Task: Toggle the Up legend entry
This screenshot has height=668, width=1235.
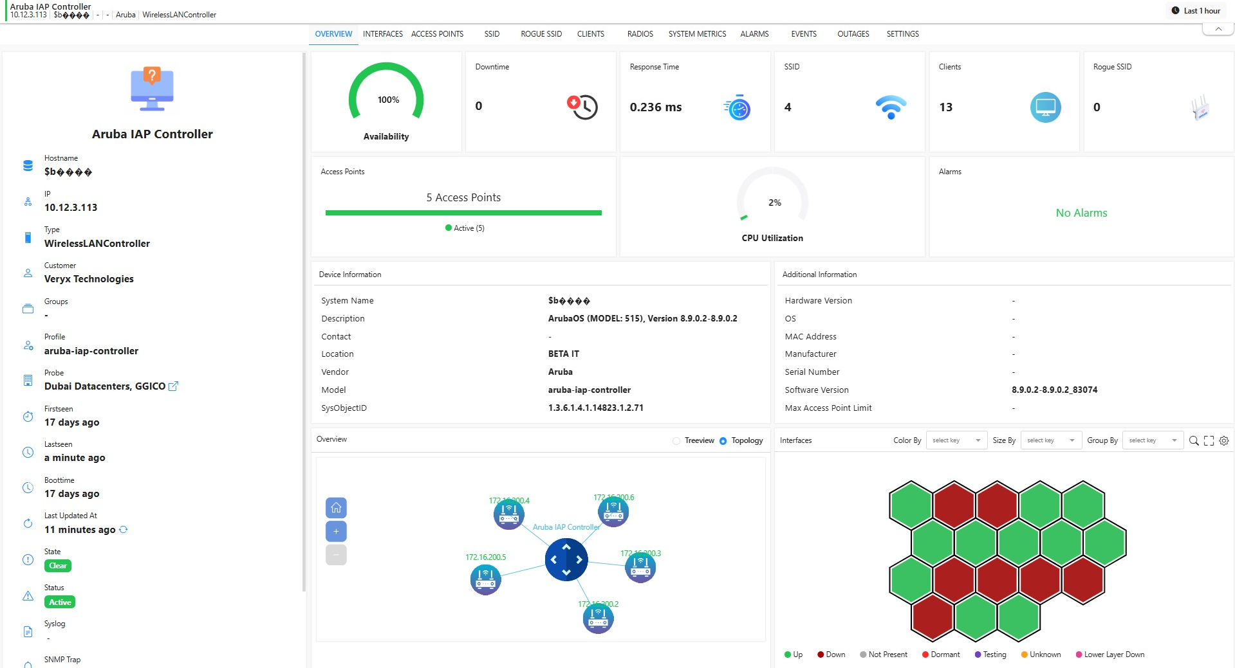Action: pos(793,654)
